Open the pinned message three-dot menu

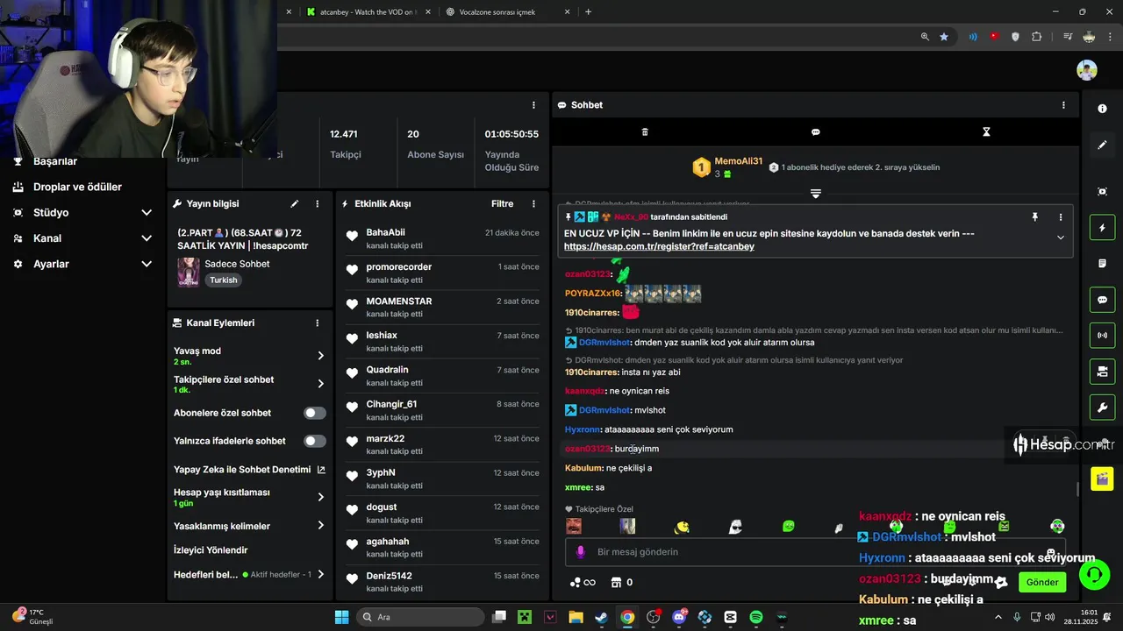point(1060,216)
